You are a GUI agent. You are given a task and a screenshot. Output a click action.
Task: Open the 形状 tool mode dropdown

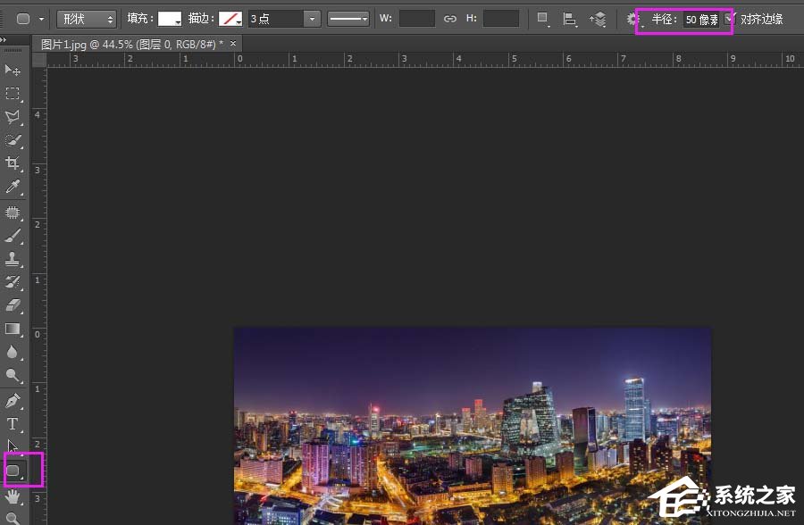point(86,18)
